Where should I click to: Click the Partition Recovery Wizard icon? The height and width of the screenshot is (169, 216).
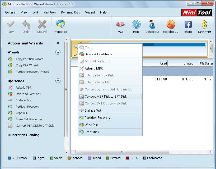point(10,72)
